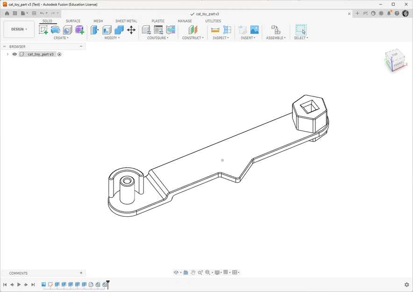Open the INSPECT dropdown

coord(221,38)
